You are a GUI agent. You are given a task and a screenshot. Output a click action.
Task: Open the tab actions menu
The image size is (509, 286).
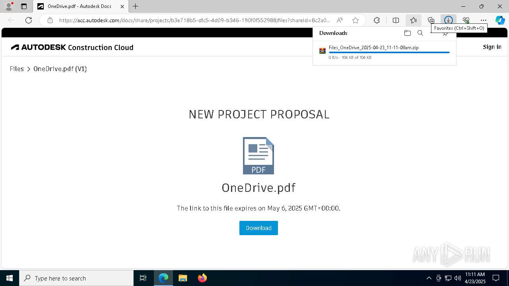[24, 6]
